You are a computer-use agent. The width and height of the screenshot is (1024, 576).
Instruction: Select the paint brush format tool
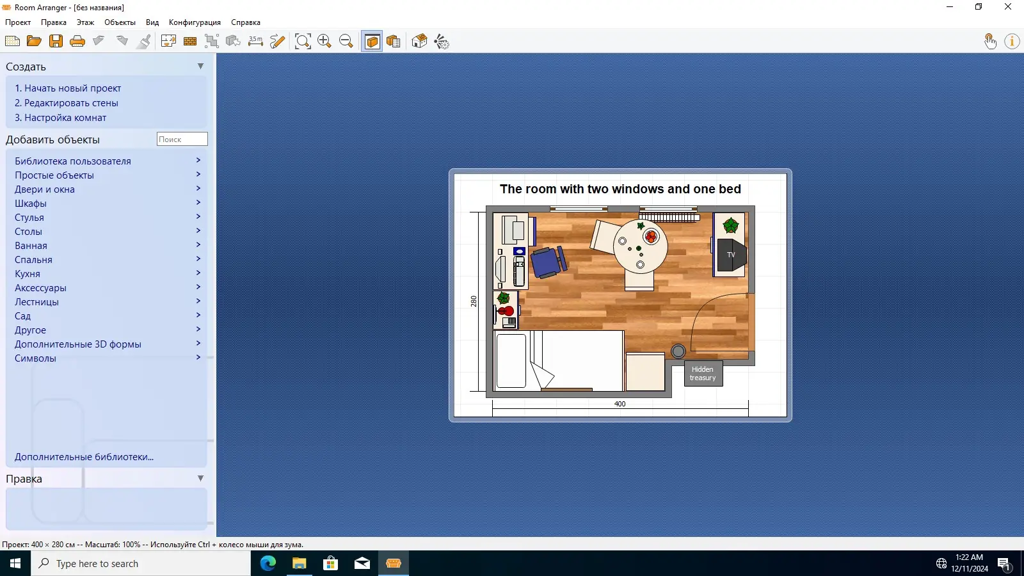pos(144,42)
